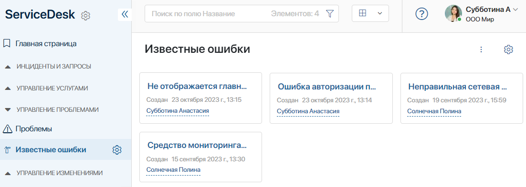Select Известные ошибки in sidebar
The image size is (526, 187).
coord(51,149)
